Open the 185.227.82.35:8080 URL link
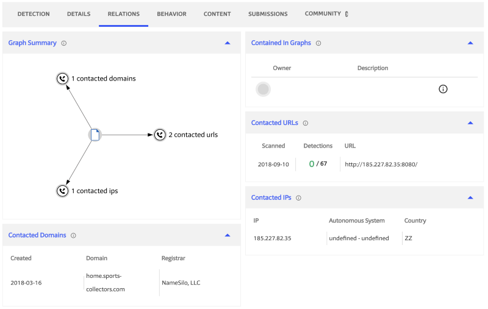The image size is (488, 309). coord(381,164)
